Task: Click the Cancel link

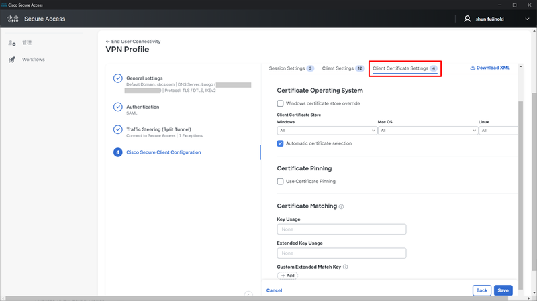Action: [274, 290]
